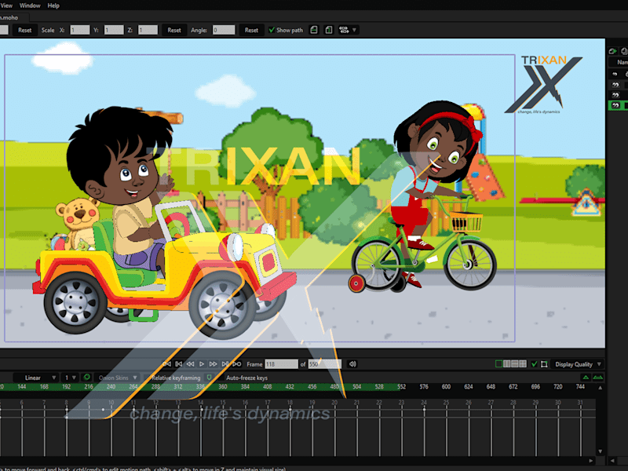Image resolution: width=628 pixels, height=471 pixels.
Task: Click the layer visibility column header icon
Action: click(615, 74)
